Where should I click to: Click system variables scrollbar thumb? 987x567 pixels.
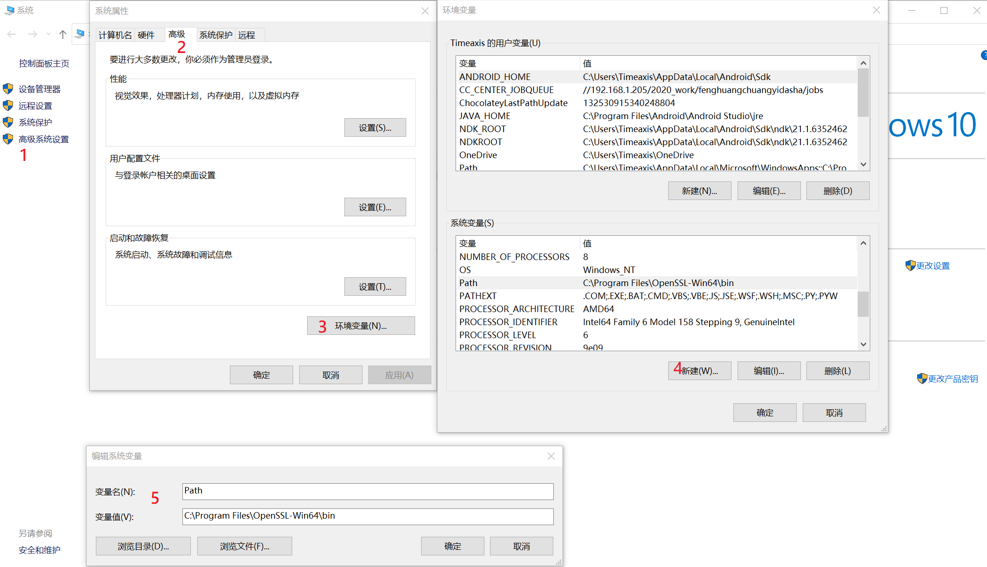863,304
